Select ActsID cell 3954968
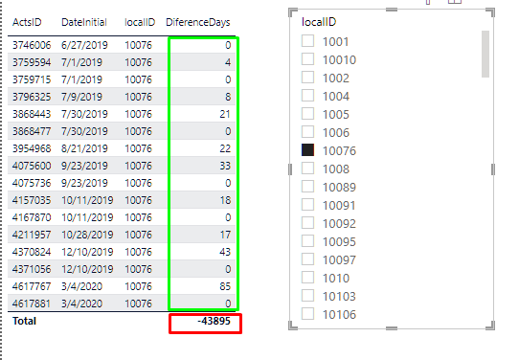Screen dimensions: 519x360 coord(32,148)
